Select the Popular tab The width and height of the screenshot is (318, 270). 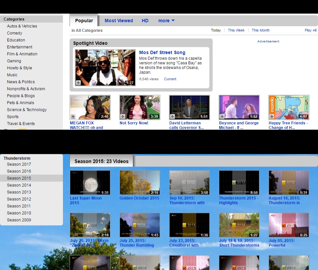[x=84, y=21]
